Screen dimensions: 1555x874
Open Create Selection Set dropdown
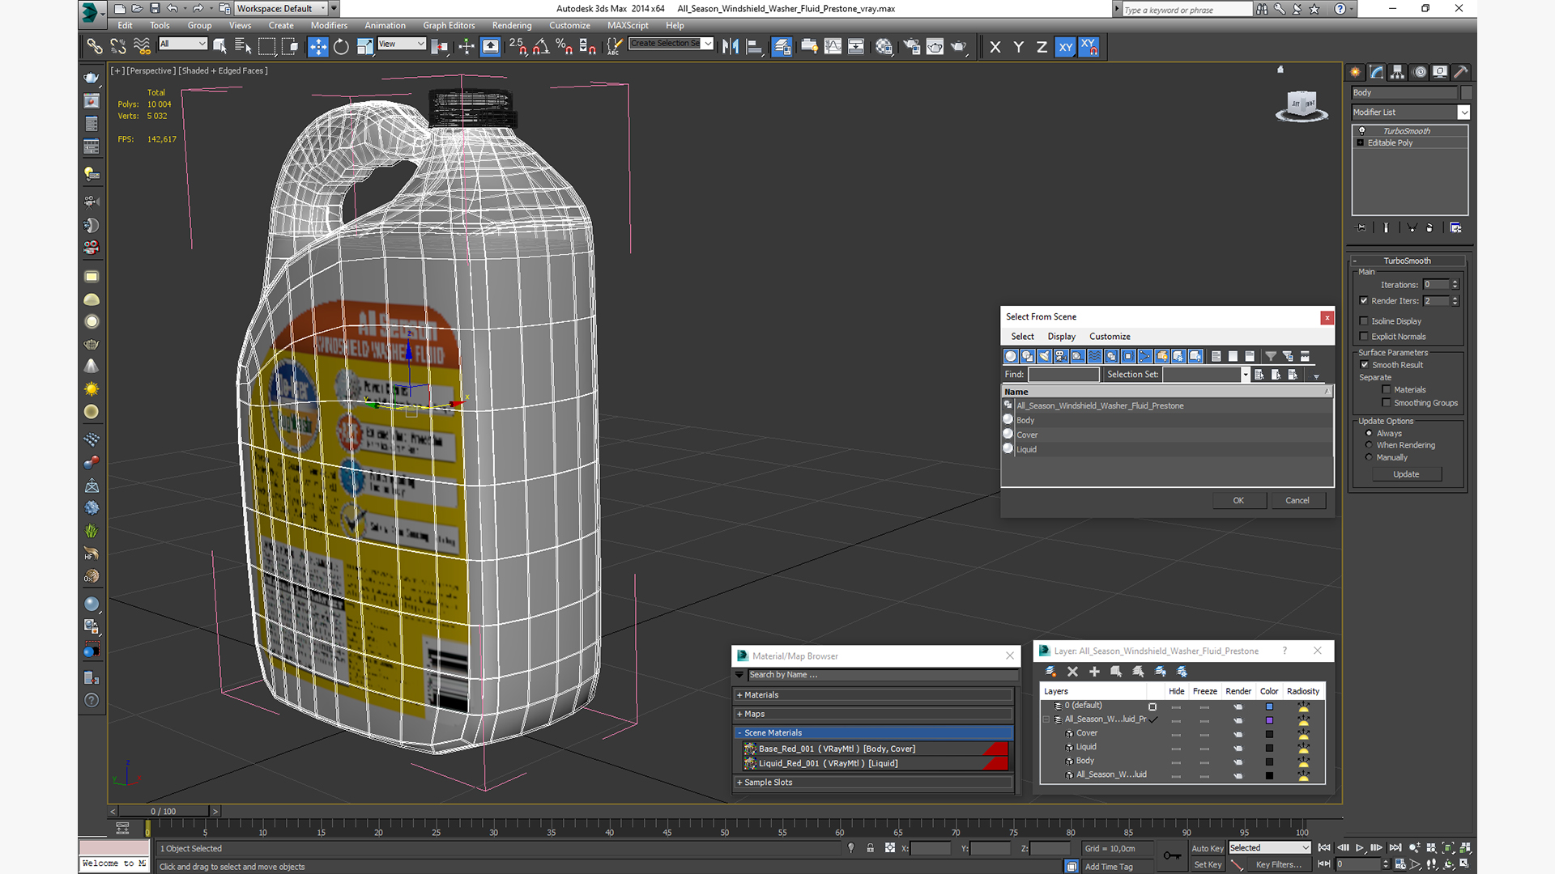(671, 44)
